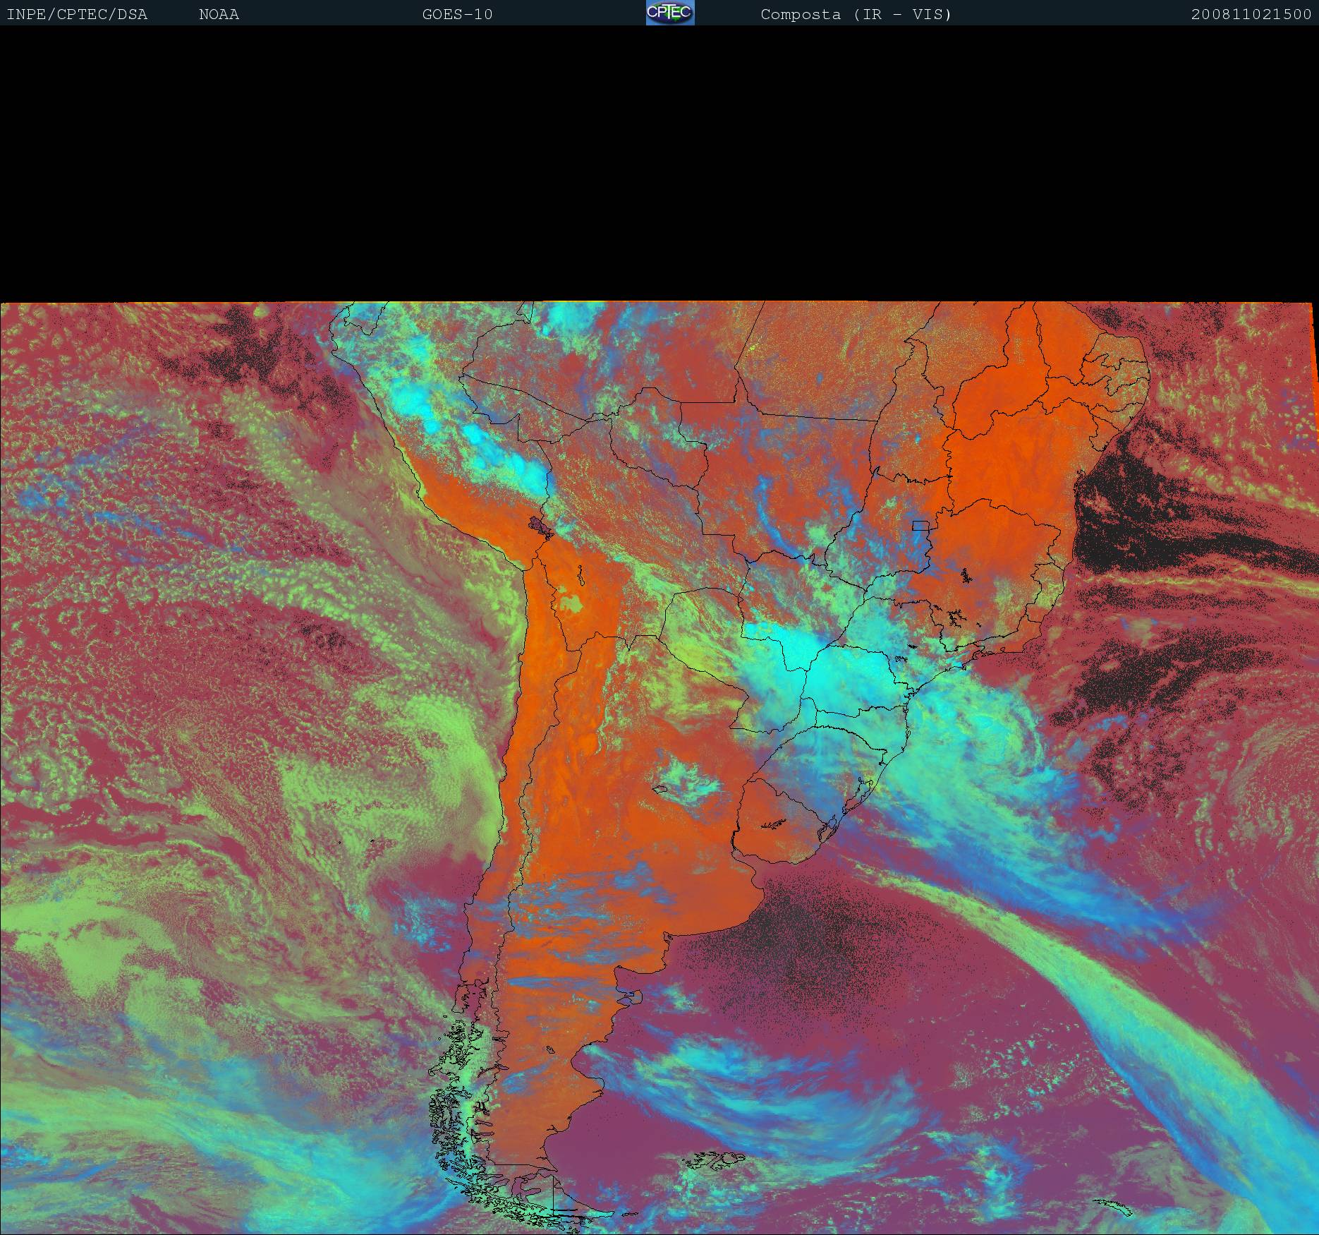Click the Federal District square outline in Brazil
The image size is (1319, 1235).
[x=920, y=525]
